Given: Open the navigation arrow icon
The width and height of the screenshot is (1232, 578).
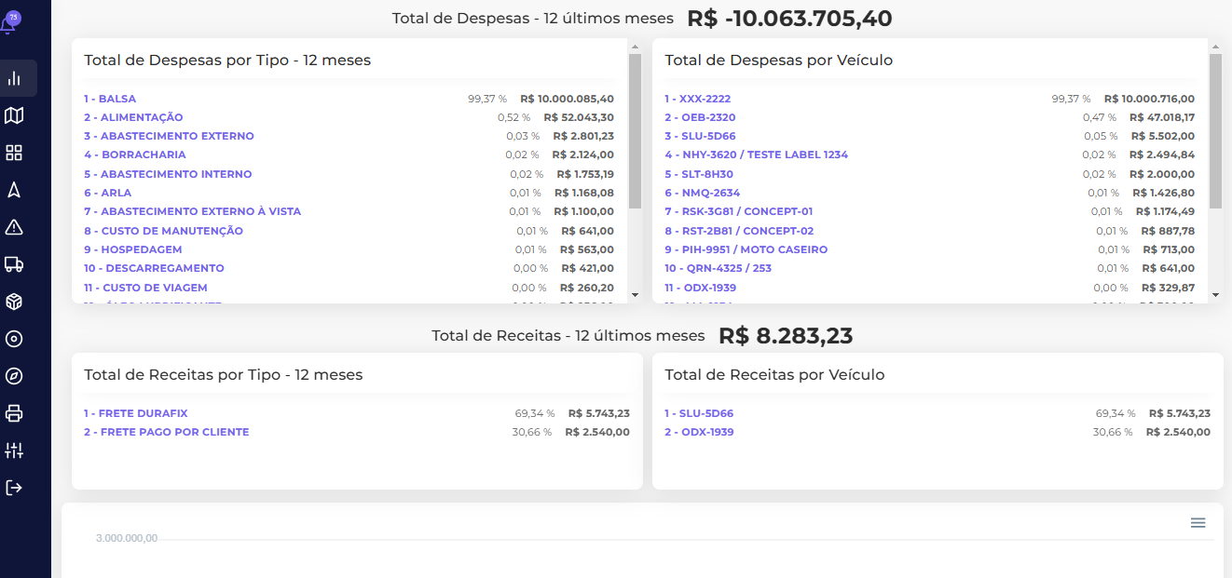Looking at the screenshot, I should [14, 190].
